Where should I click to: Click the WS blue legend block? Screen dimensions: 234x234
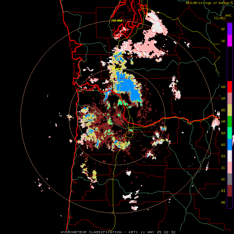[x=230, y=145]
